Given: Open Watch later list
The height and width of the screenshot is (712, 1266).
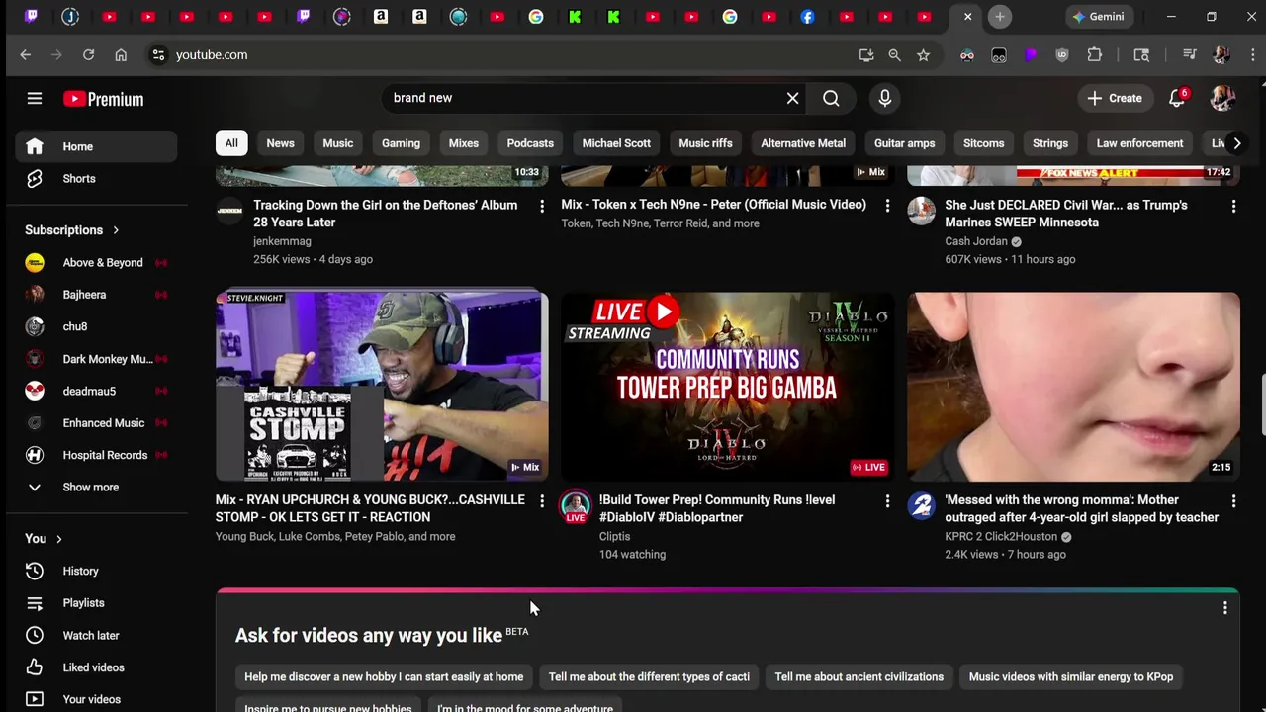Looking at the screenshot, I should [x=96, y=635].
